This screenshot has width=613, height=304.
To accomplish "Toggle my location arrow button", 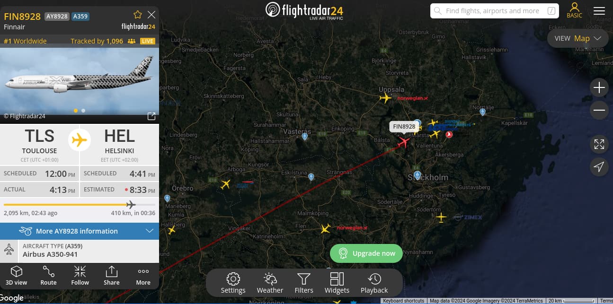I will (x=599, y=167).
